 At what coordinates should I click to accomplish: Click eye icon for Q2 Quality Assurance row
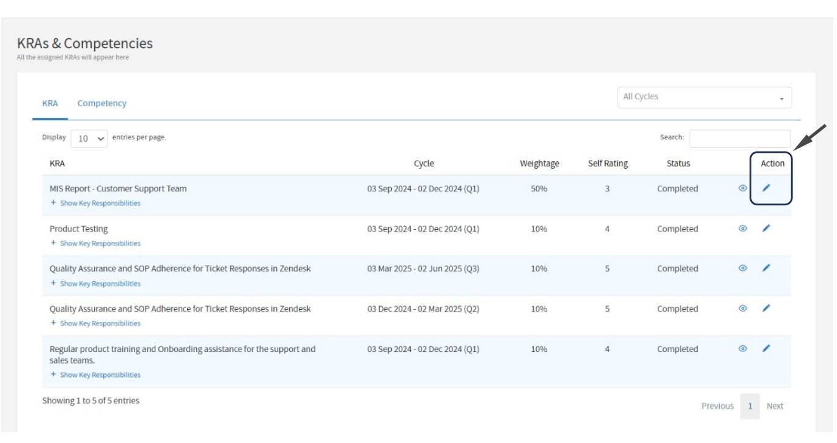743,309
